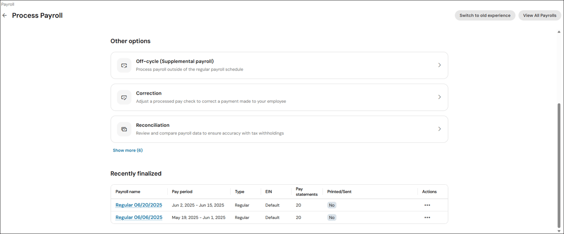Expand the Correction row chevron
The image size is (564, 234).
click(x=439, y=97)
